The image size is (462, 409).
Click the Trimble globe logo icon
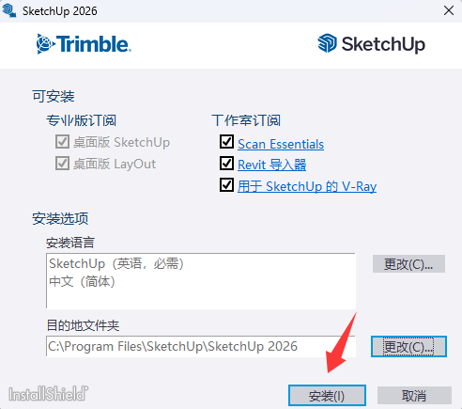tap(45, 44)
